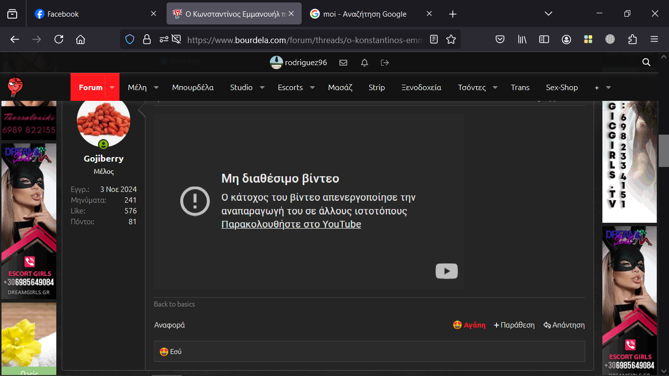Go back to the previous page
Viewport: 669px width, 376px height.
(x=15, y=40)
